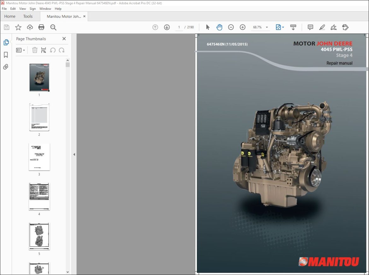
Task: Click '647546EN (11/05/2015)' document code
Action: (227, 44)
